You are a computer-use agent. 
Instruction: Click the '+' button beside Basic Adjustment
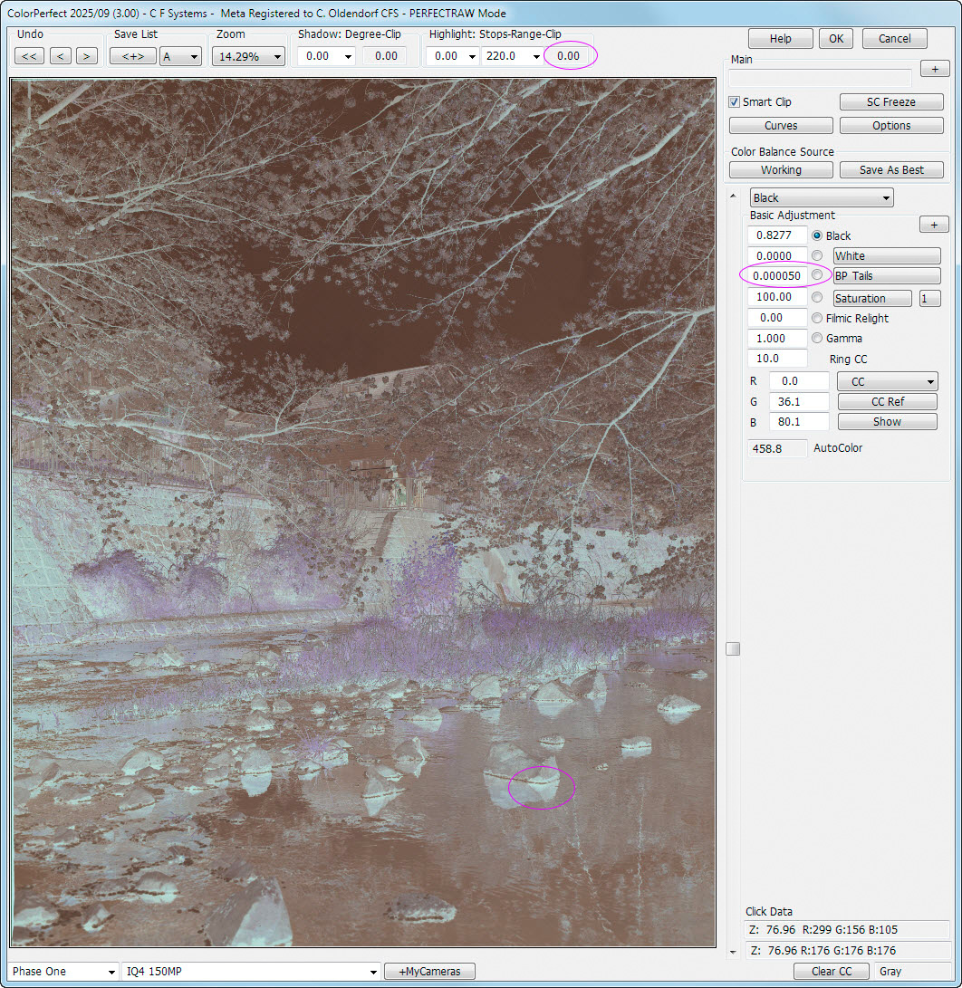pos(934,225)
